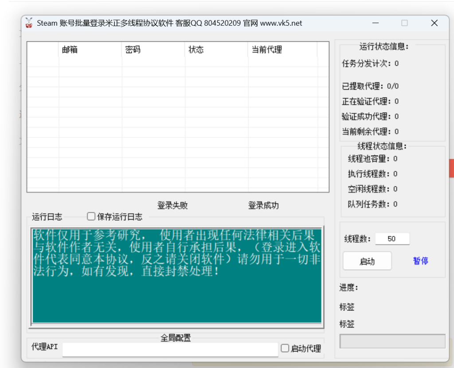Click the app icon in the title bar

tap(29, 23)
